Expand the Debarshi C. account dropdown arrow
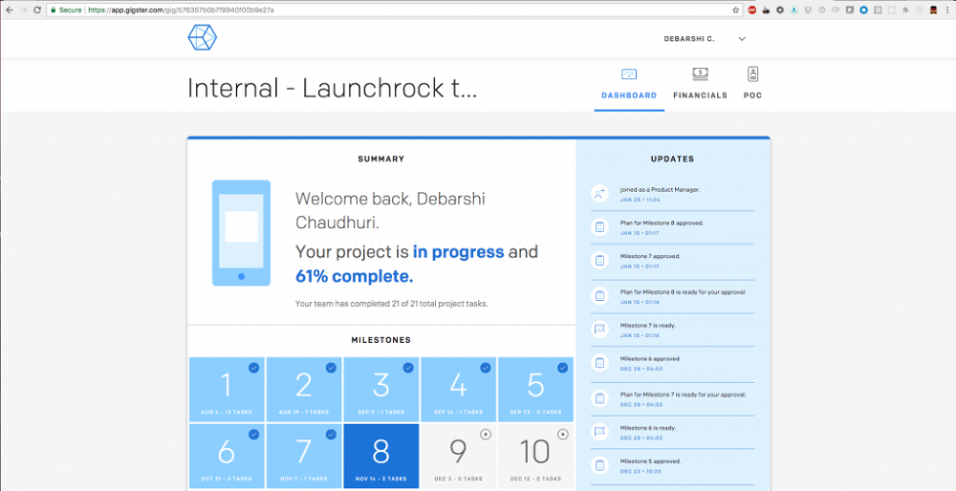 [742, 38]
